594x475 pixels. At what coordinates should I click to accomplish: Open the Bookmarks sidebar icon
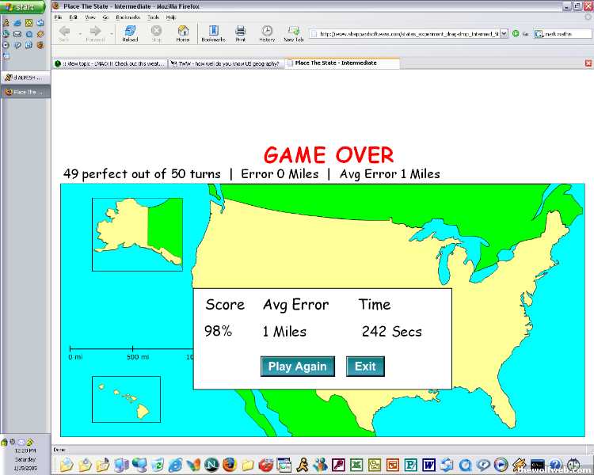coord(213,32)
